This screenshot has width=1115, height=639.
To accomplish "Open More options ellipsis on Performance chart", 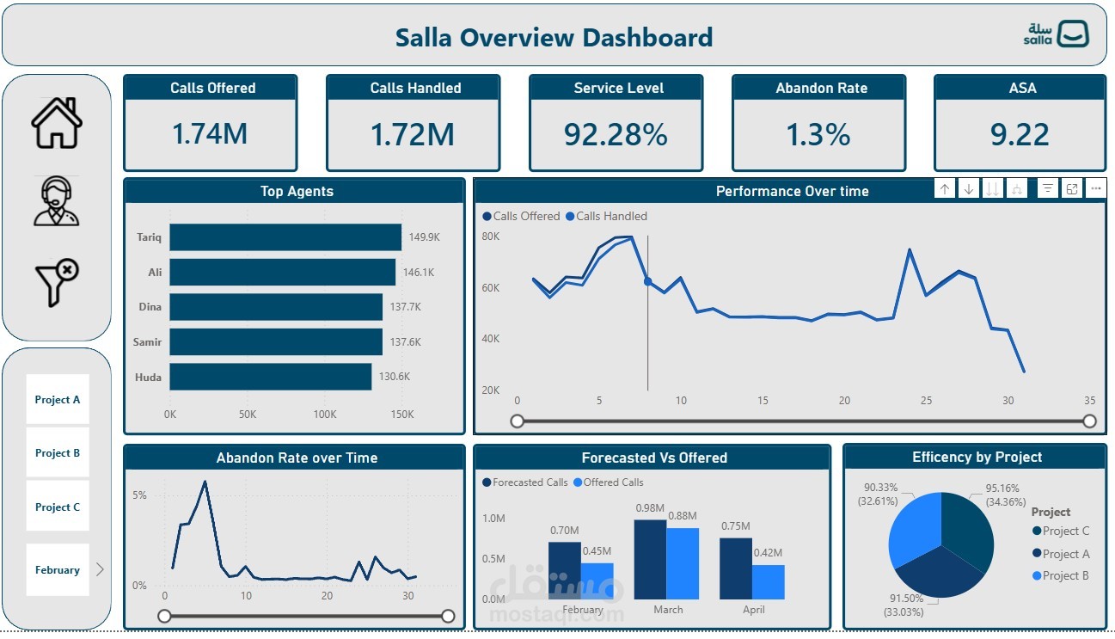I will coord(1095,189).
